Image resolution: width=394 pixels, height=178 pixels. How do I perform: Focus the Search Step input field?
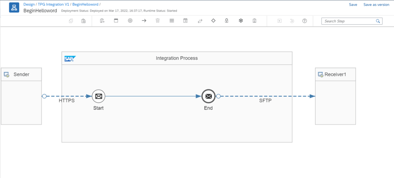coord(349,21)
